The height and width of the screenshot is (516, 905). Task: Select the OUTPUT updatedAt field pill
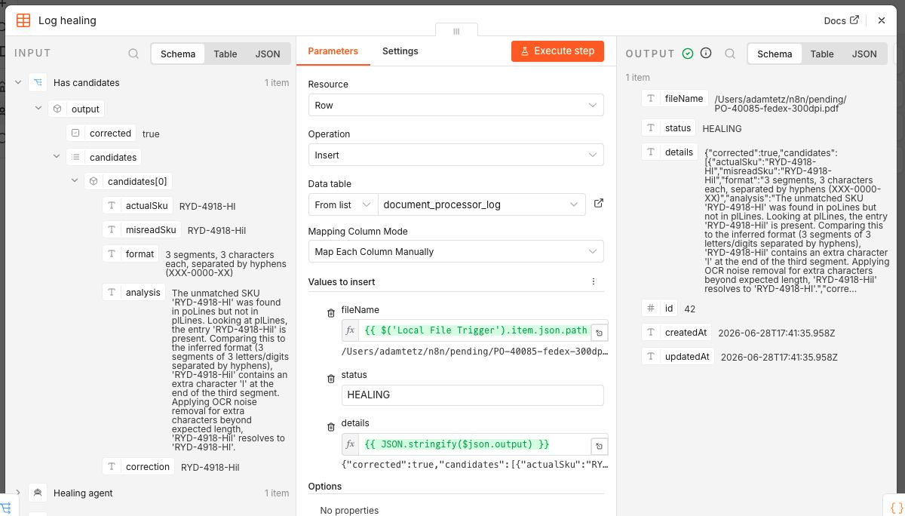[678, 356]
